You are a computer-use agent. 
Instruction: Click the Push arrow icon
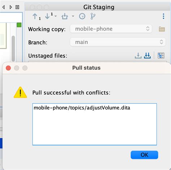coord(35,16)
